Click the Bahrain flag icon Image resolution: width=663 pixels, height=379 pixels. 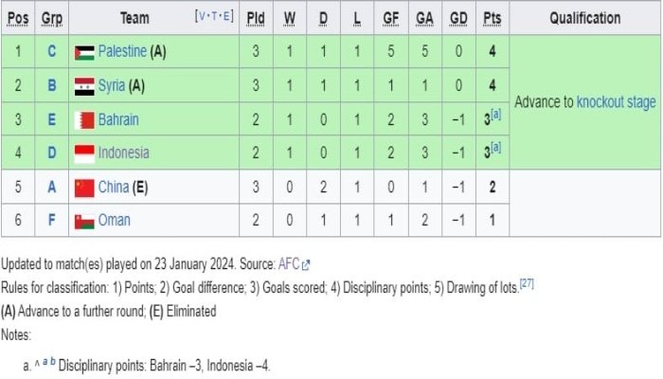tap(84, 120)
